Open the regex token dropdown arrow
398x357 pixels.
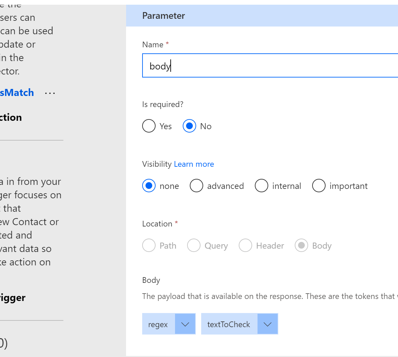185,324
